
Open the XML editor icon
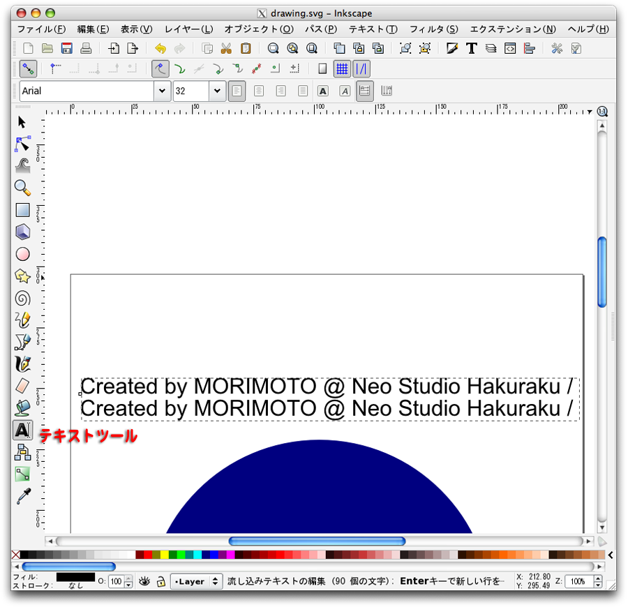[x=510, y=48]
